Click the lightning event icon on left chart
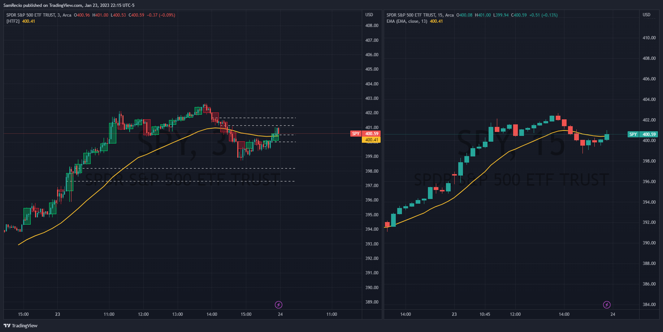 pyautogui.click(x=278, y=305)
